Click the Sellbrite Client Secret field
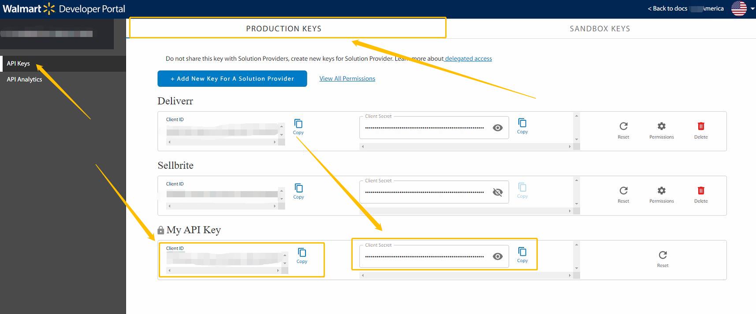 pyautogui.click(x=434, y=192)
